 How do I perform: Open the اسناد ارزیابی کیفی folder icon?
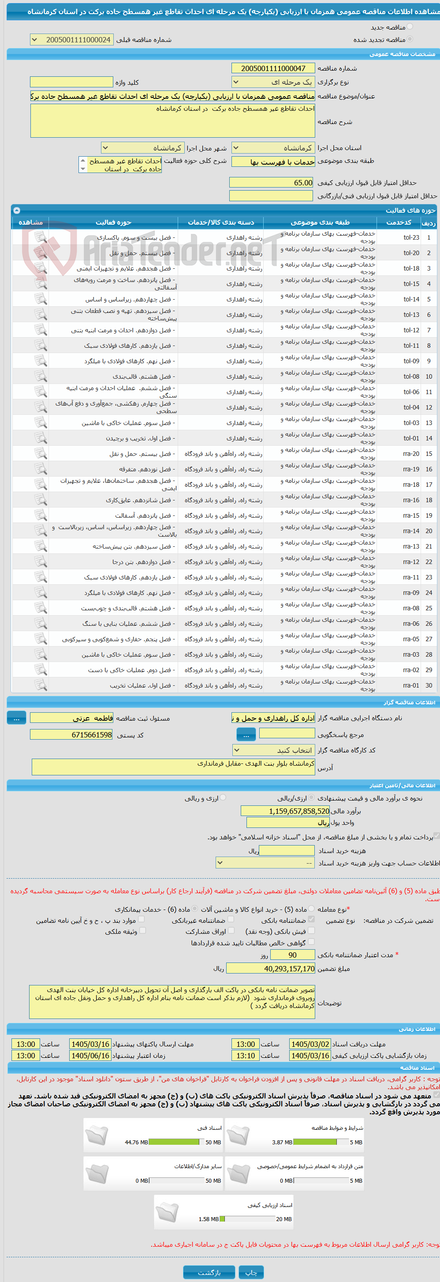point(167,1213)
